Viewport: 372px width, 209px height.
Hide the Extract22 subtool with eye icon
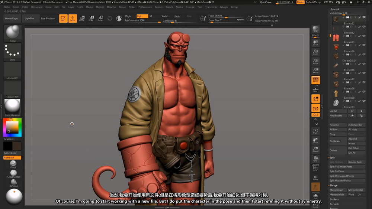pos(364,17)
